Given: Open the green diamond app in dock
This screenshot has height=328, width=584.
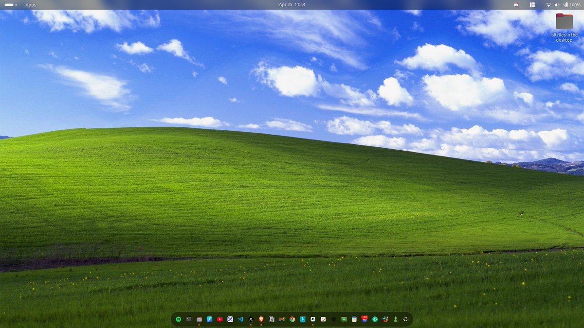Looking at the screenshot, I should click(x=375, y=319).
